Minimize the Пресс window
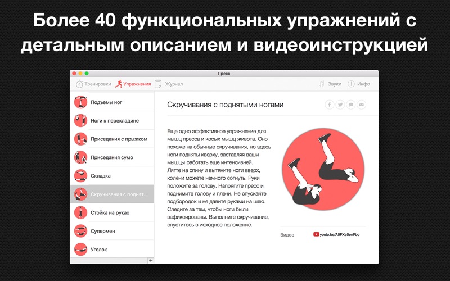 tap(80, 74)
